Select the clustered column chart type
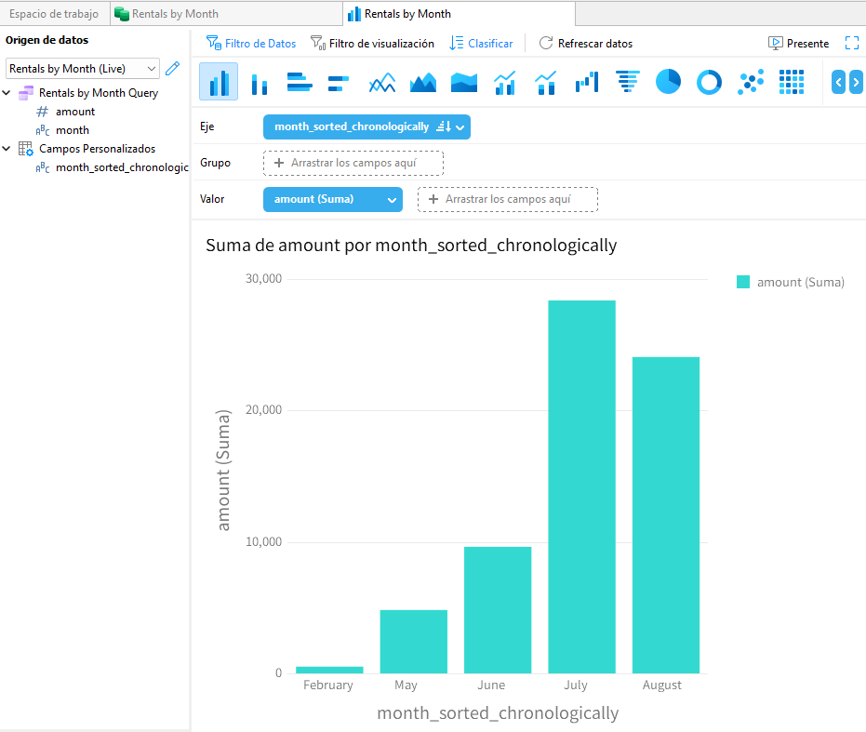 (219, 83)
